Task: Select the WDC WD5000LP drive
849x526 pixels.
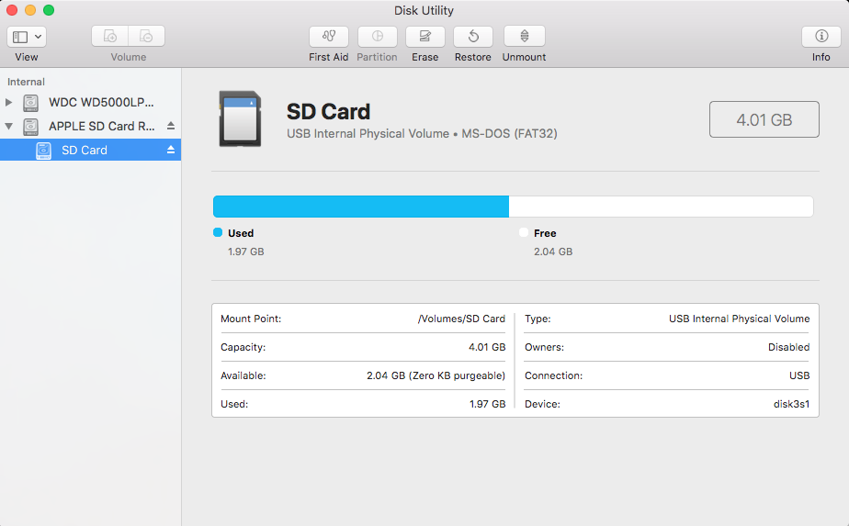Action: (x=101, y=103)
